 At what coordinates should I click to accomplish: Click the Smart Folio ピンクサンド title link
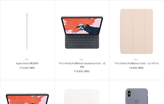[137, 63]
